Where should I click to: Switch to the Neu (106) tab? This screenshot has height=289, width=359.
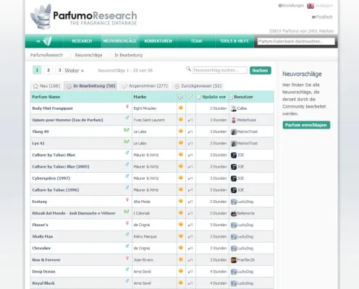point(46,86)
